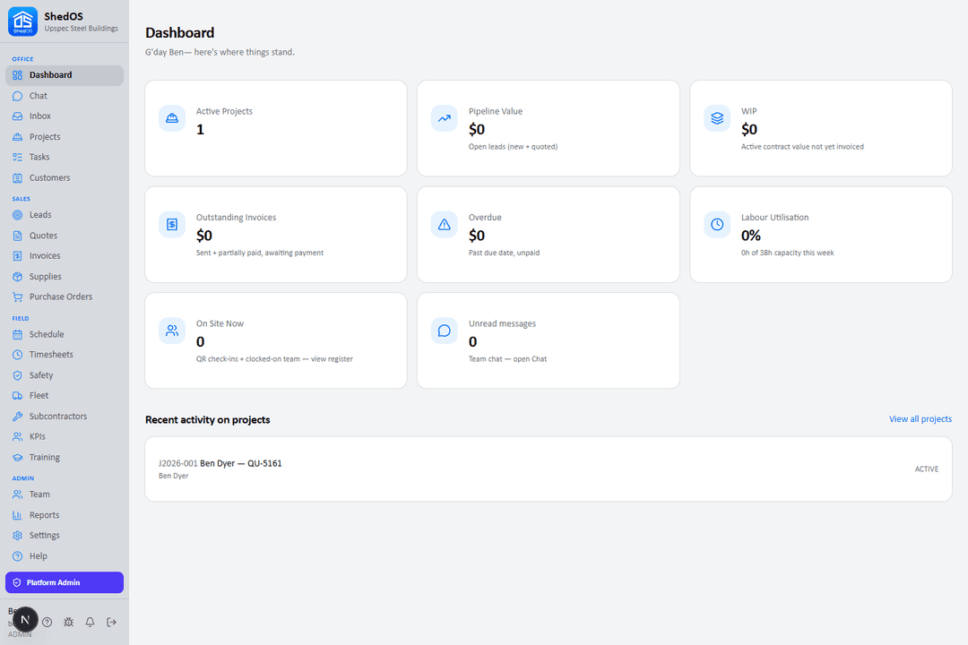Viewport: 968px width, 645px height.
Task: Click the WIP layers icon
Action: pyautogui.click(x=717, y=118)
